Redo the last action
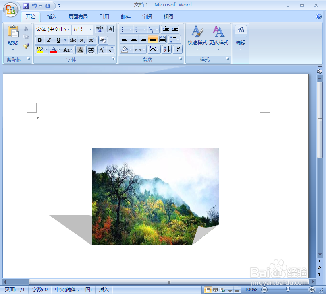326x294 pixels. tap(48, 6)
